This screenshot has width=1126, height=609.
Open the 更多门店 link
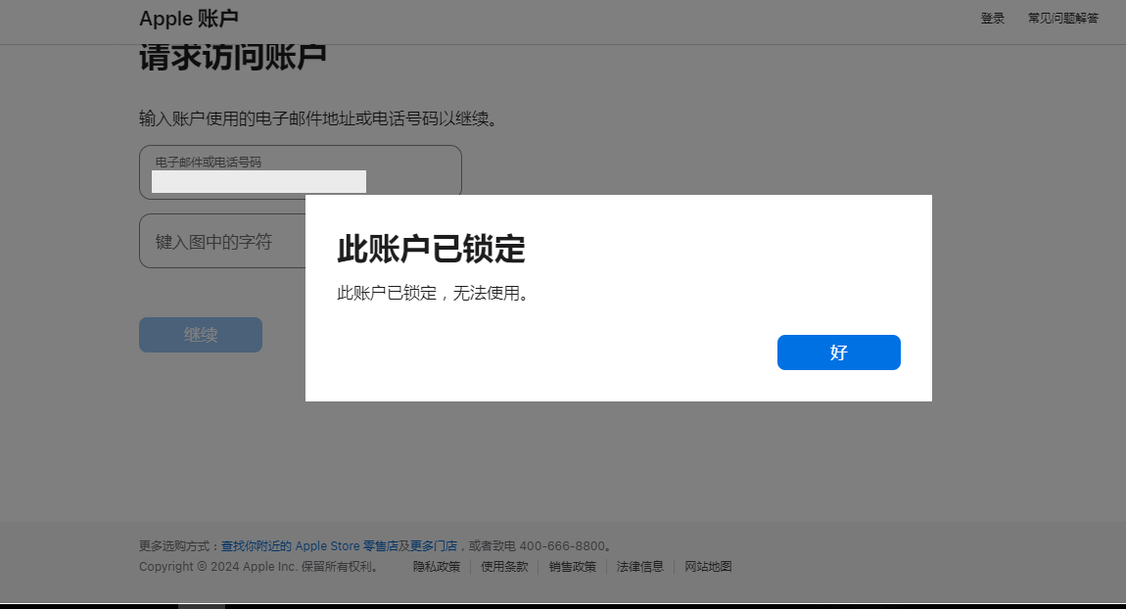pyautogui.click(x=434, y=545)
